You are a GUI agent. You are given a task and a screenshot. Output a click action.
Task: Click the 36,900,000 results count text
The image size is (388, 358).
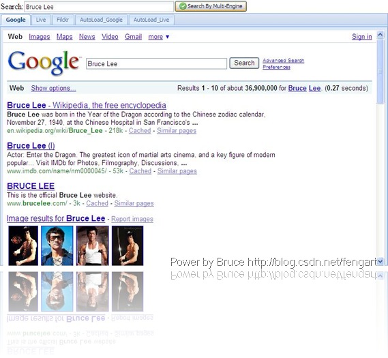(261, 88)
